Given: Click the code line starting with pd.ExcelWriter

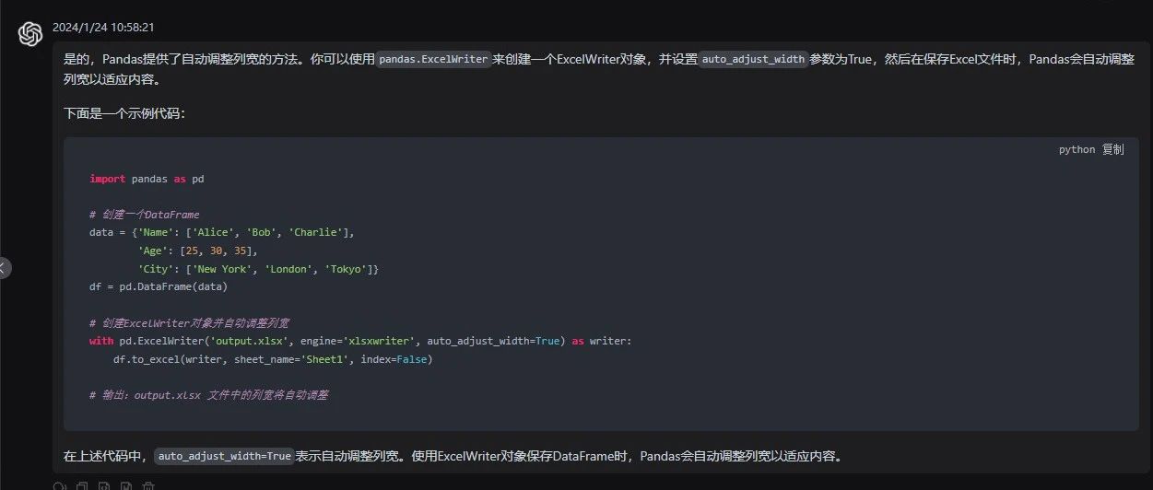Looking at the screenshot, I should (361, 341).
